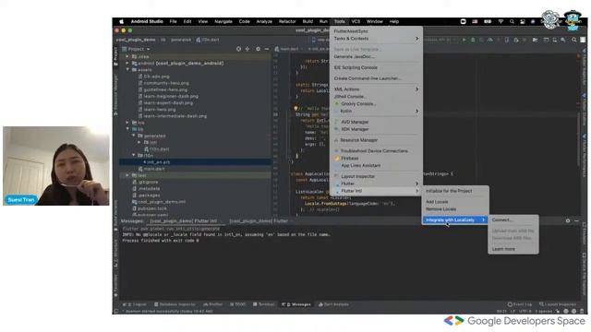Open the Tools menu in menu bar

pos(339,21)
